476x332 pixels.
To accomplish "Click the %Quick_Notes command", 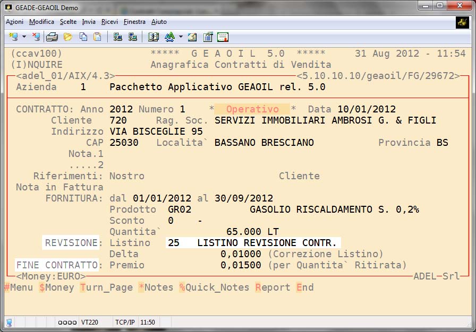I will click(214, 287).
